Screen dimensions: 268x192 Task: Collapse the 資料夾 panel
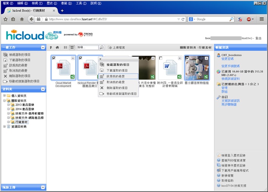[43, 89]
